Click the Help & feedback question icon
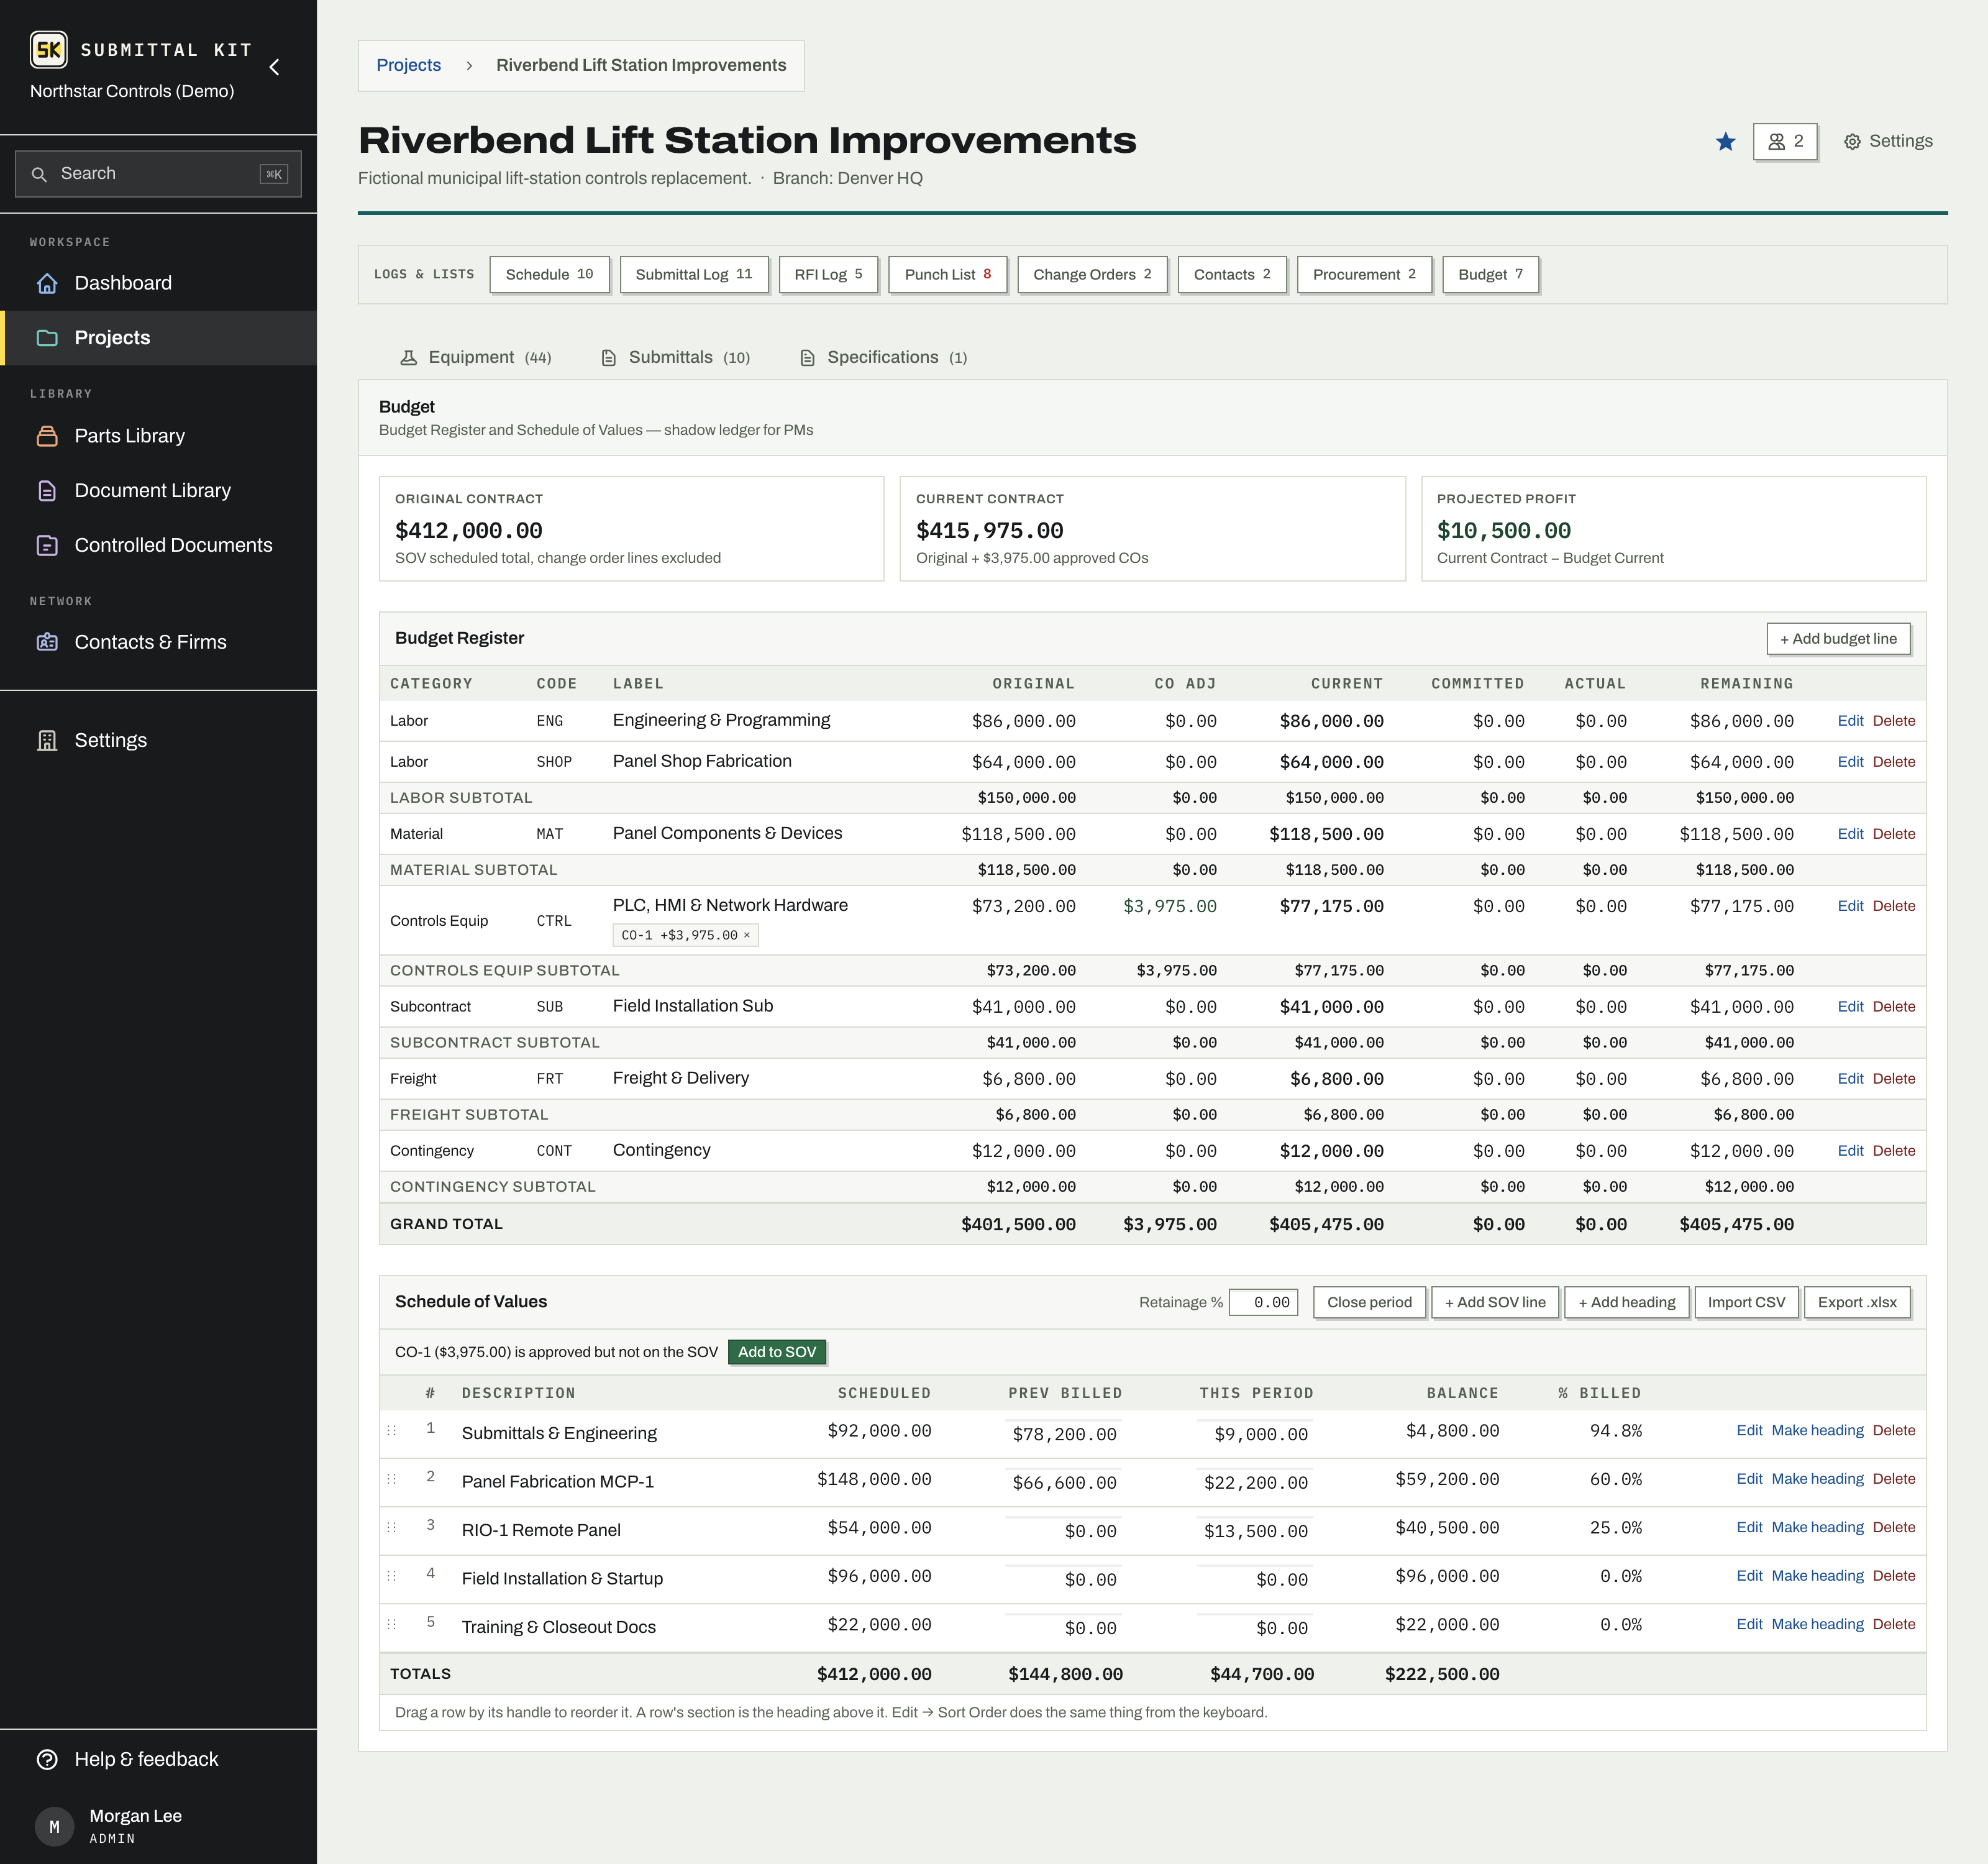 [47, 1759]
